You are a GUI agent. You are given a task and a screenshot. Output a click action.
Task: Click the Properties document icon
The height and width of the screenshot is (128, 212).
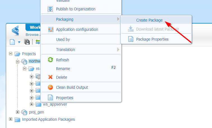click(x=50, y=98)
